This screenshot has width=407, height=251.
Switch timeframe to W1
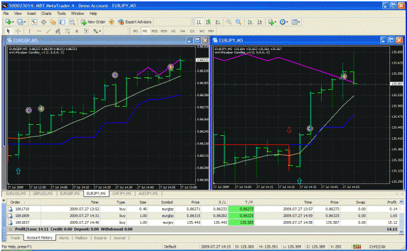[202, 31]
